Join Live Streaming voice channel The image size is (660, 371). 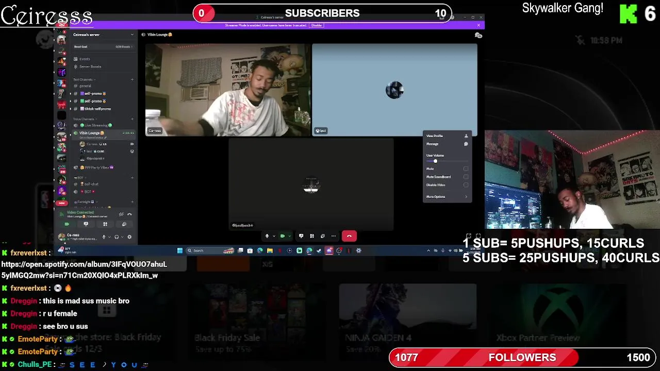103,125
